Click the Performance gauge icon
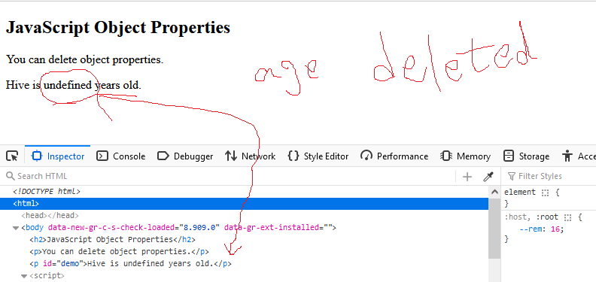Viewport: 596px width, 282px height. [366, 156]
